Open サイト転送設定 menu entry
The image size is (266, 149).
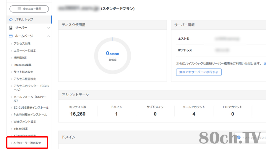tap(23, 72)
